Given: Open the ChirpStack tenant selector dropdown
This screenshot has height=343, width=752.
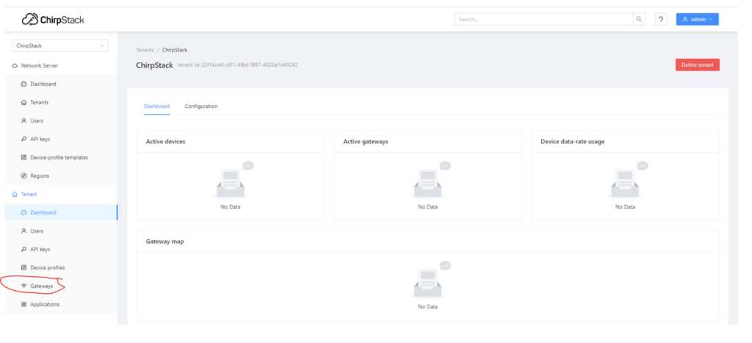Looking at the screenshot, I should [60, 46].
